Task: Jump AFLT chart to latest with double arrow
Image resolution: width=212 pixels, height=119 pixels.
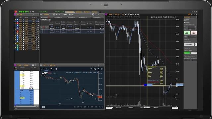Action: tap(96, 99)
